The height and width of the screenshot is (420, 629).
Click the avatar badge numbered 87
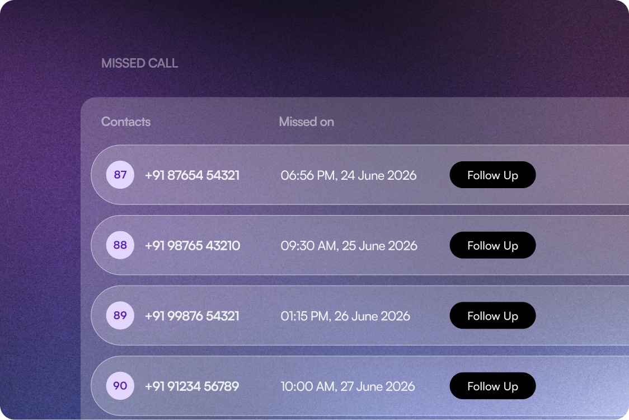click(120, 175)
